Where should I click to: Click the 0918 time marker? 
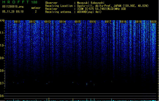pos(123,22)
